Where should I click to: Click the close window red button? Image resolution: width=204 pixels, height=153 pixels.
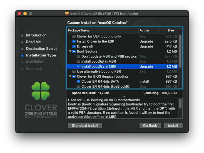(19, 14)
